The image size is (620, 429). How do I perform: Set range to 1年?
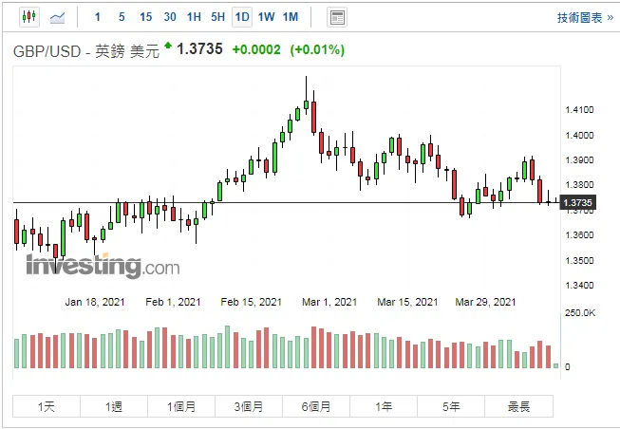tap(384, 406)
